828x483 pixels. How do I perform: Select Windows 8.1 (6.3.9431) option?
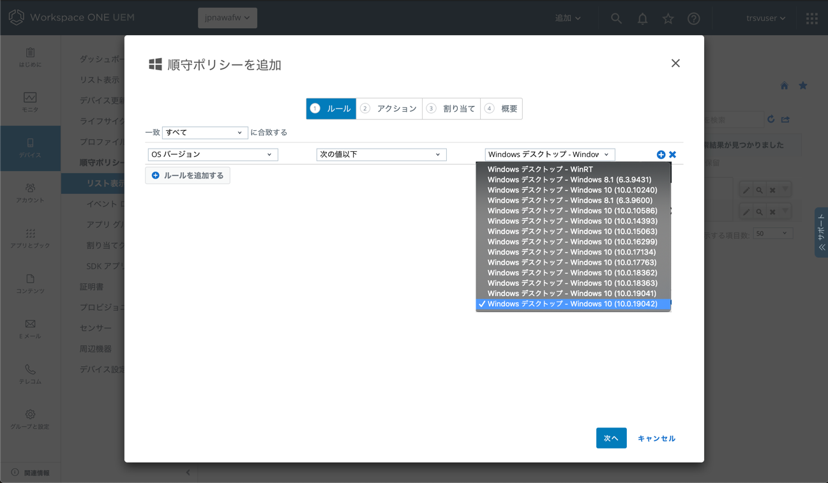pyautogui.click(x=573, y=180)
